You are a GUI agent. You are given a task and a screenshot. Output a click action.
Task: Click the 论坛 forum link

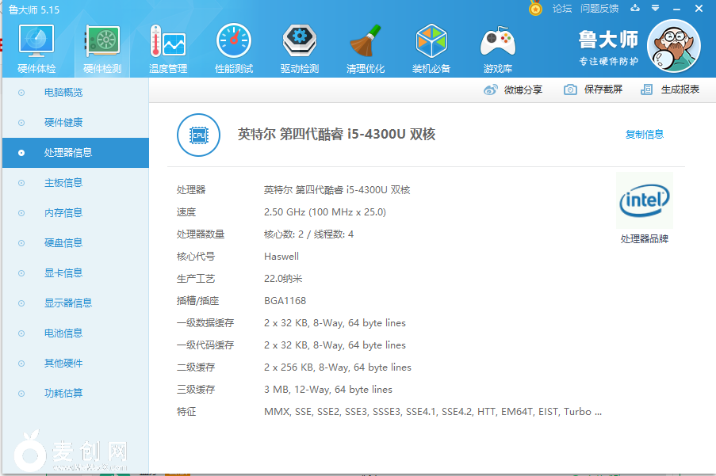(x=562, y=9)
